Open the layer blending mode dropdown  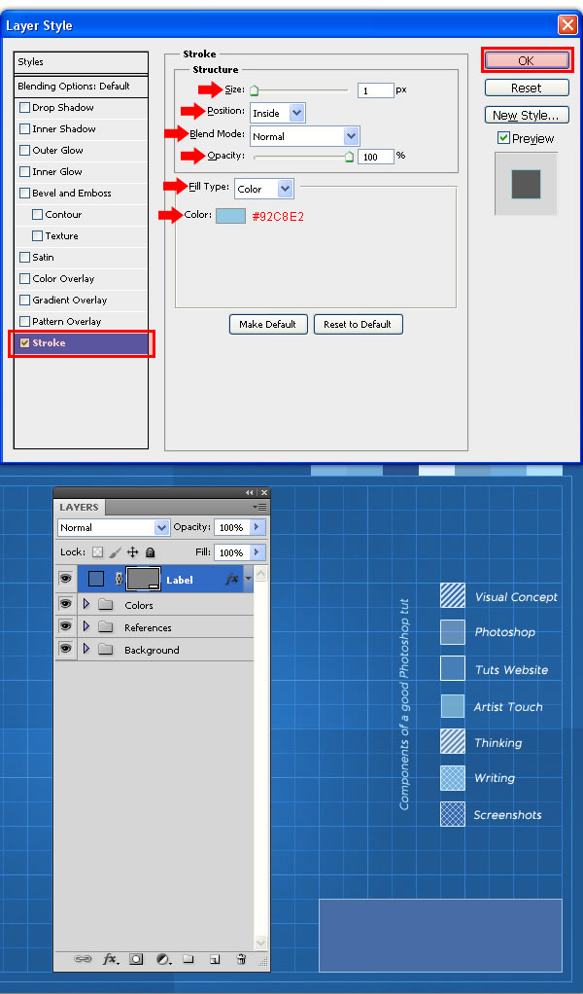(x=114, y=527)
